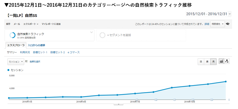Open the 詳細 link about sampling
The image size is (238, 109).
[207, 24]
